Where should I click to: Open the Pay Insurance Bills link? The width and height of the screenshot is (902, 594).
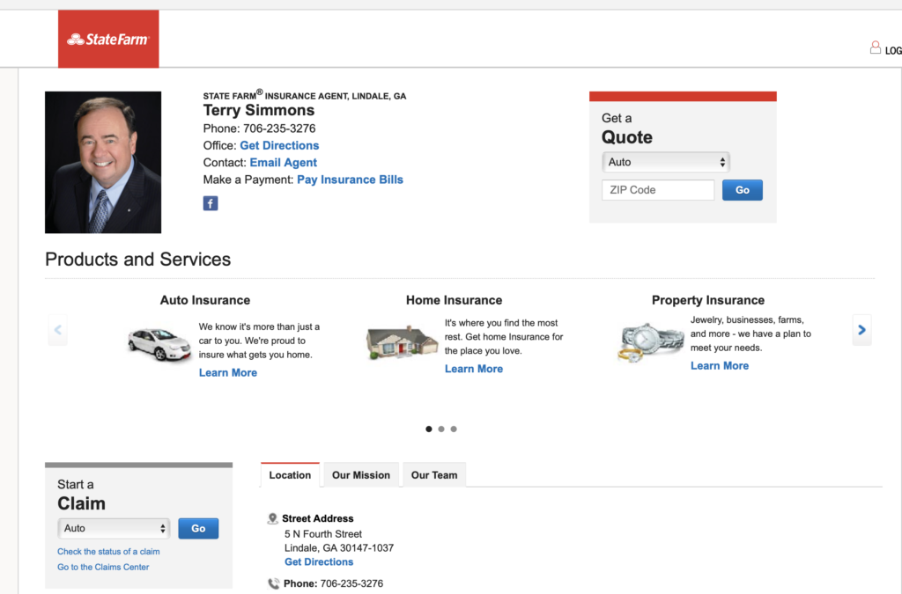point(350,180)
